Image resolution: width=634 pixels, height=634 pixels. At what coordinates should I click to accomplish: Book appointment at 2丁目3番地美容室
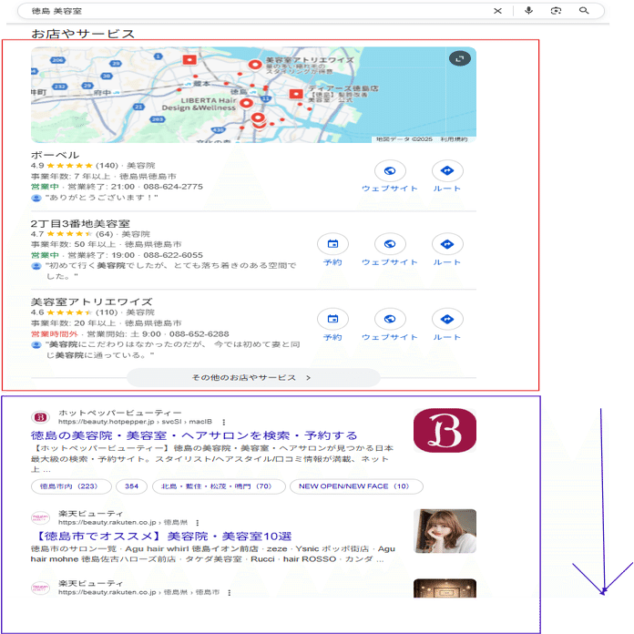click(332, 244)
